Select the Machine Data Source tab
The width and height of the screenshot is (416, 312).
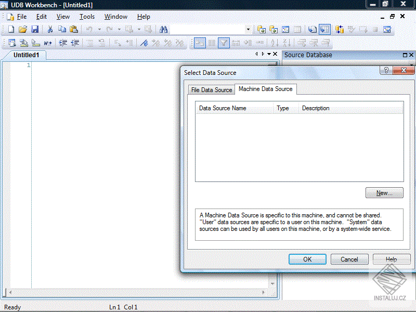266,89
